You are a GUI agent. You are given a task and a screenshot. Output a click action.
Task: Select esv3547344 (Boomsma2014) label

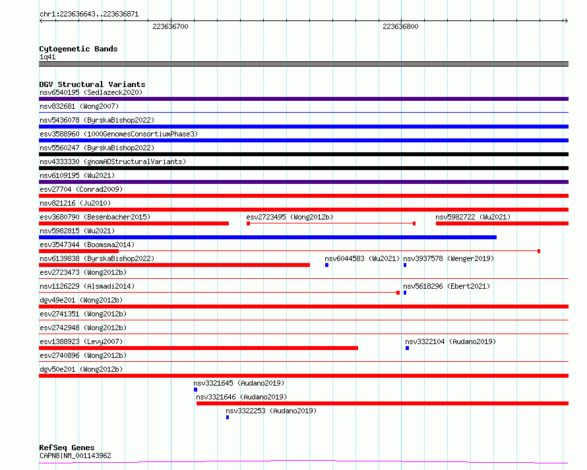pos(87,245)
